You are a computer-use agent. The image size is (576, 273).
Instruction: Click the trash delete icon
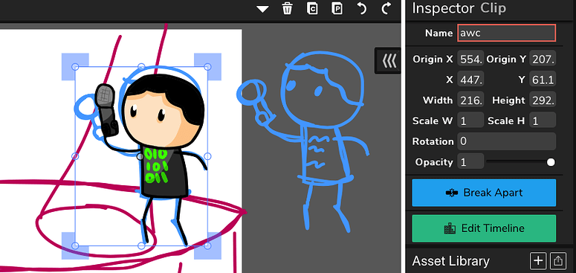pos(288,8)
